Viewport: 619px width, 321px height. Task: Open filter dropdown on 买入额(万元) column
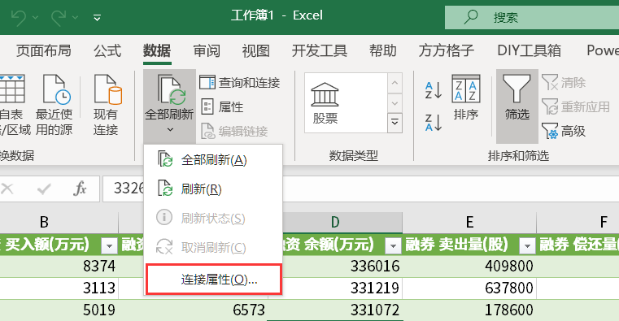[109, 245]
